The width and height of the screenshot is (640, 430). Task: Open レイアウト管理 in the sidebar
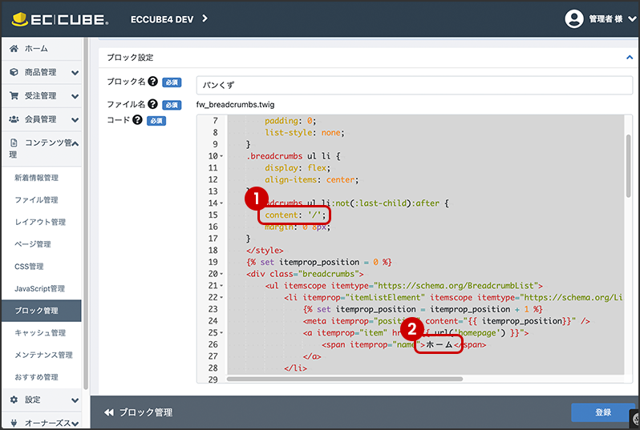40,222
